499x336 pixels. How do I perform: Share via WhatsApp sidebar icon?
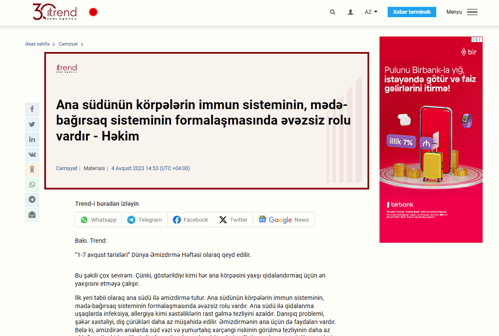tap(32, 185)
